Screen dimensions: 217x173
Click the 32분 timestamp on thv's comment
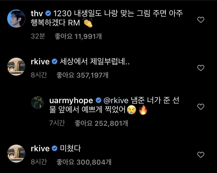(x=38, y=36)
